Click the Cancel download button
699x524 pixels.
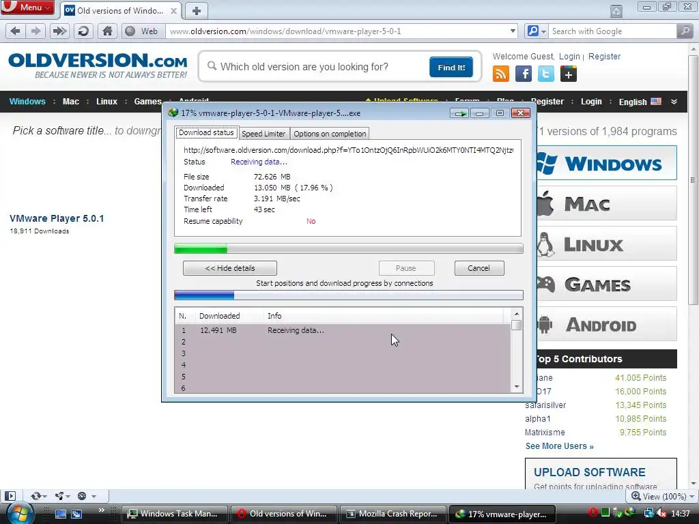click(479, 268)
